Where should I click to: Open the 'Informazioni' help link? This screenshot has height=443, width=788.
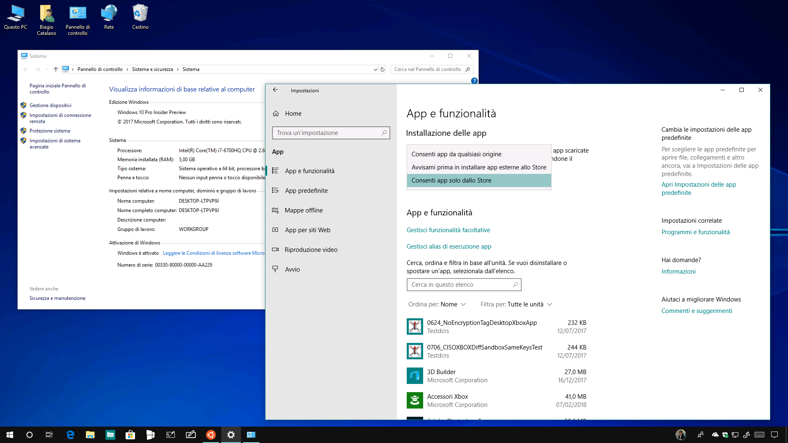[678, 272]
